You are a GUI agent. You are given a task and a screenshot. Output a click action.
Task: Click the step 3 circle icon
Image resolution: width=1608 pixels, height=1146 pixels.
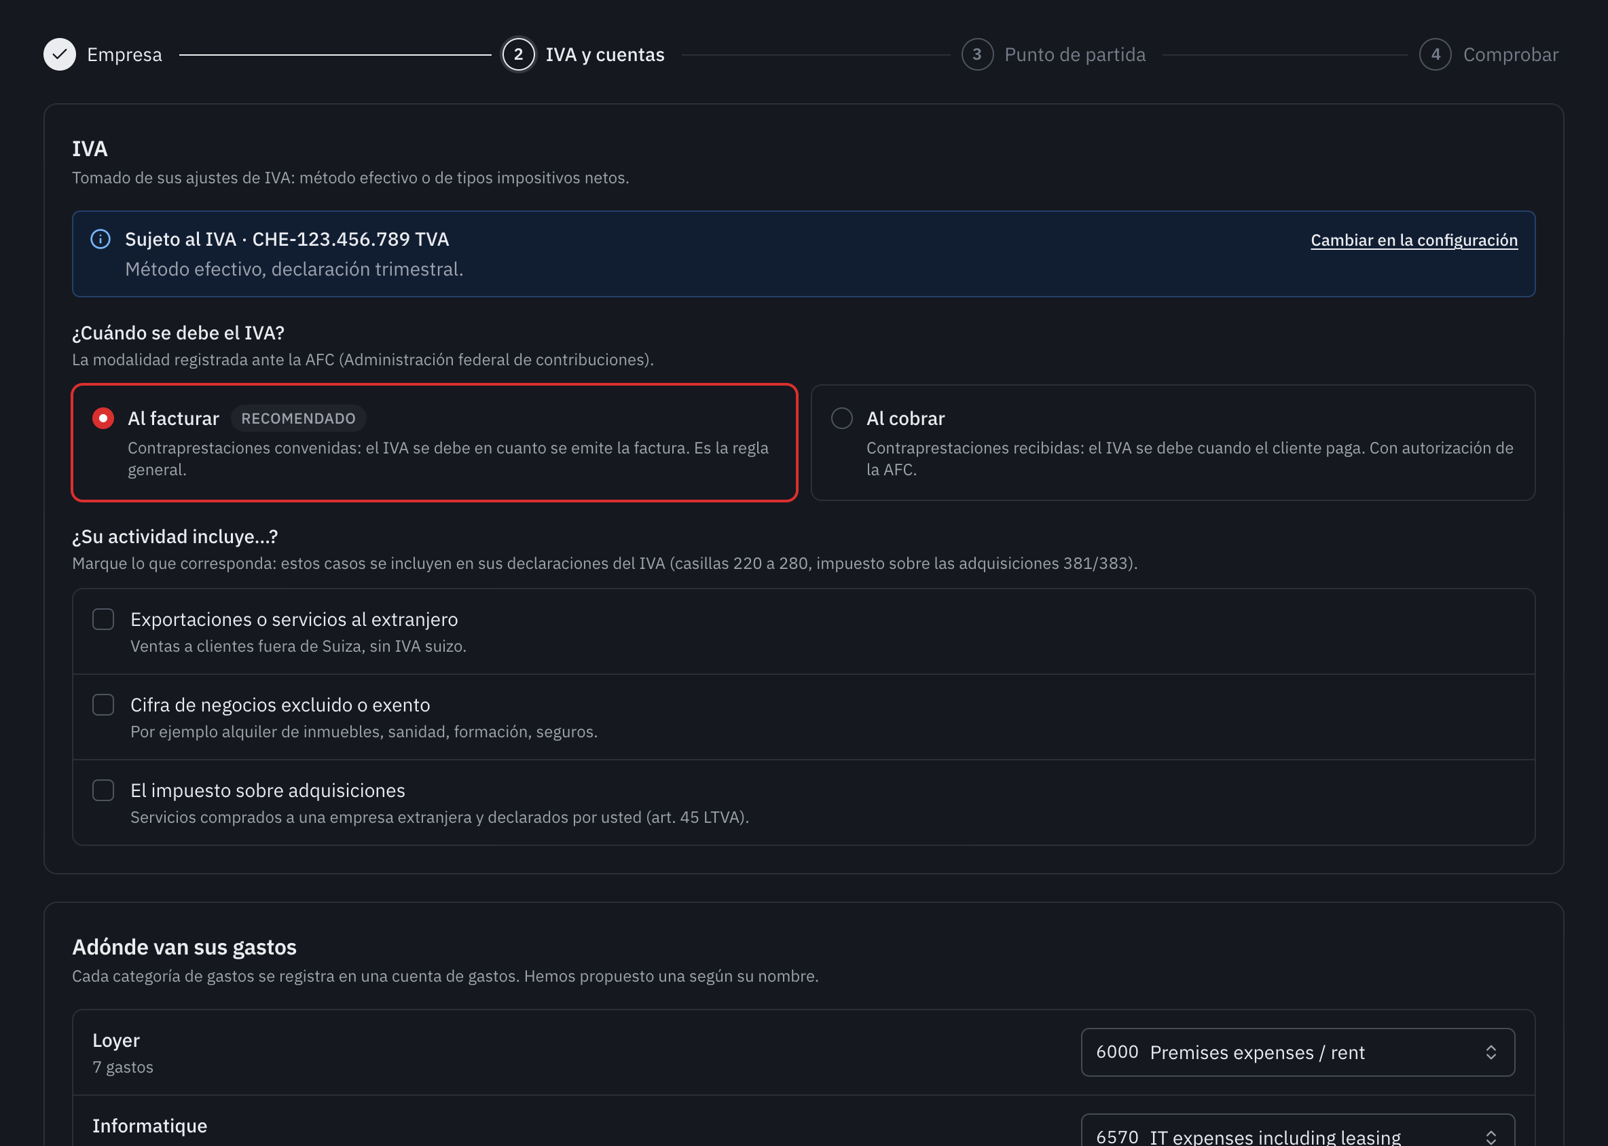coord(977,54)
